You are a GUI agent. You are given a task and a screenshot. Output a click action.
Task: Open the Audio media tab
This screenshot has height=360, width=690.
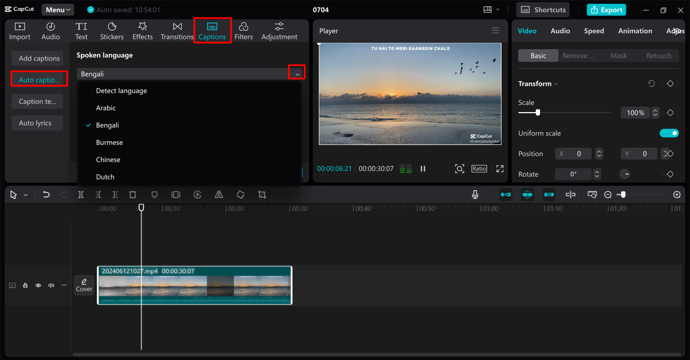51,31
